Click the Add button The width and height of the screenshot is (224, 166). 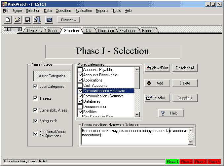pos(157,83)
